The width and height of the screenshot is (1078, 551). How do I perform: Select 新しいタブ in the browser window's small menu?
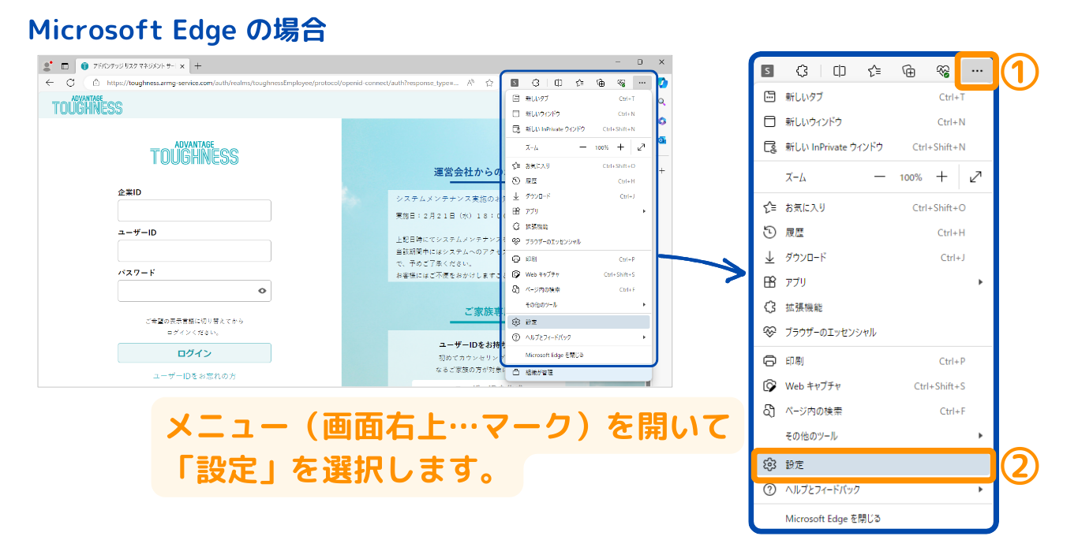pos(578,99)
